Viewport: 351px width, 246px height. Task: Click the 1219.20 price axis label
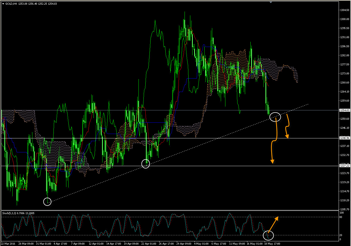(x=344, y=182)
